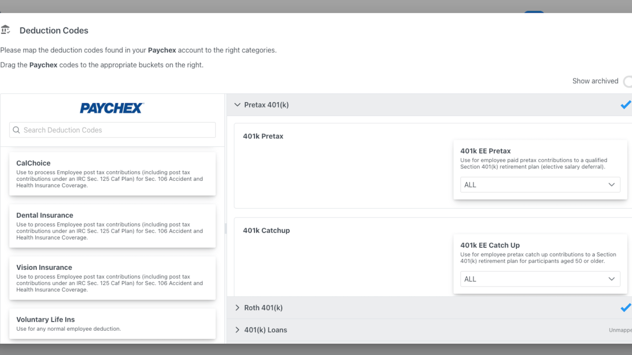
Task: Click the blue checkmark on Roth 401(k)
Action: pyautogui.click(x=625, y=308)
